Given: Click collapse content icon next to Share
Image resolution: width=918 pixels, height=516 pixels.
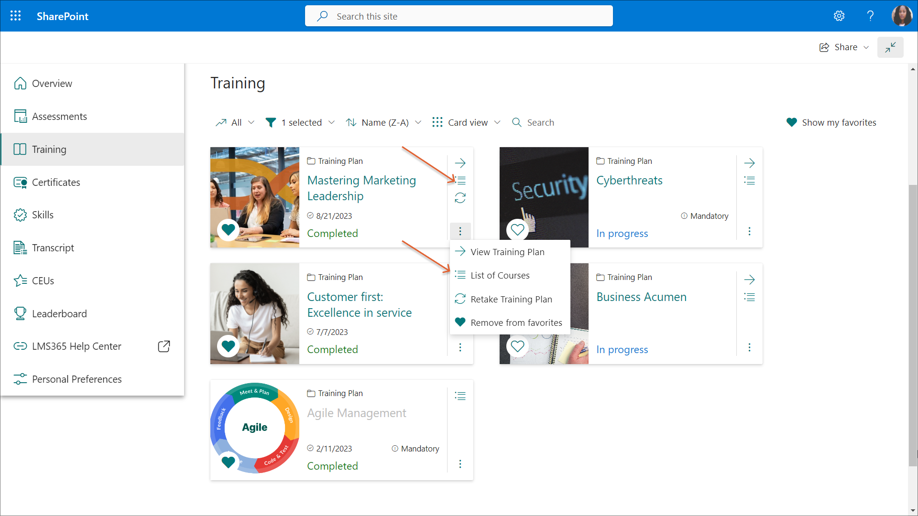Looking at the screenshot, I should coord(890,47).
